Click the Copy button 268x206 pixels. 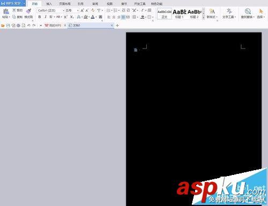(x=17, y=17)
